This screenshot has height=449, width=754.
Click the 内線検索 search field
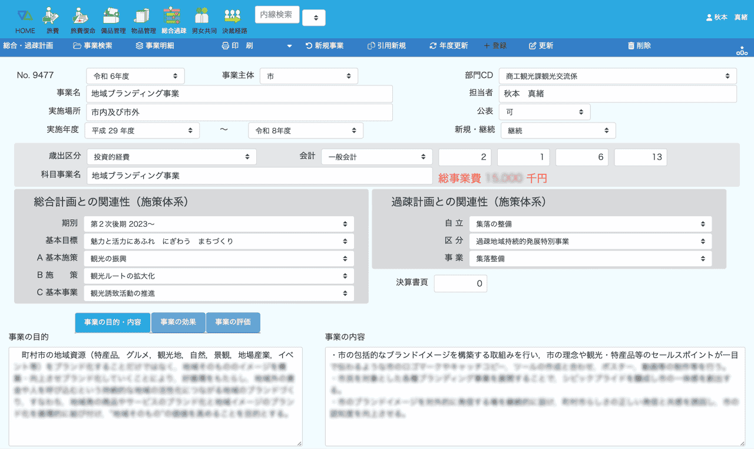pos(277,15)
